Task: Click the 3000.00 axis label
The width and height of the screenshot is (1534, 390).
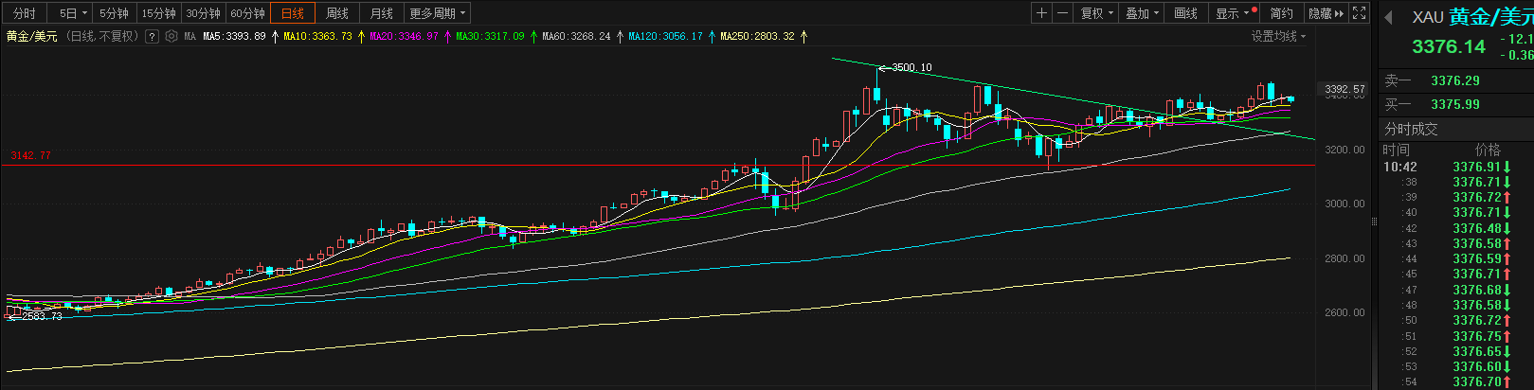Action: click(x=1345, y=204)
